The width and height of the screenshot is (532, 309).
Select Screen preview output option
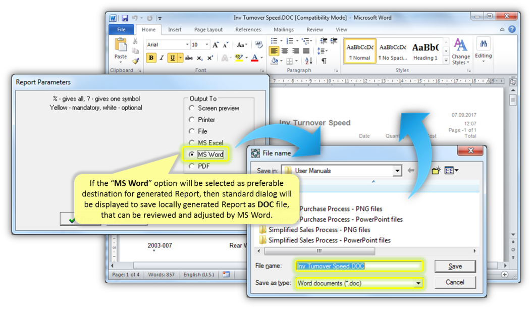click(x=192, y=108)
